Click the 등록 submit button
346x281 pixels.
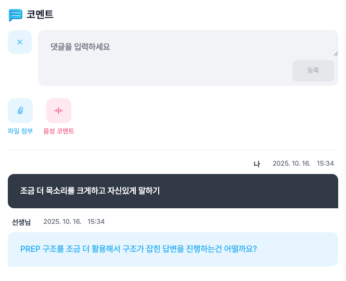pos(313,71)
